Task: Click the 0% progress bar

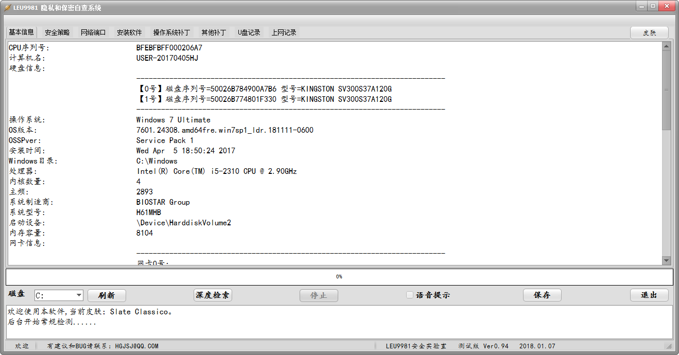Action: [339, 277]
